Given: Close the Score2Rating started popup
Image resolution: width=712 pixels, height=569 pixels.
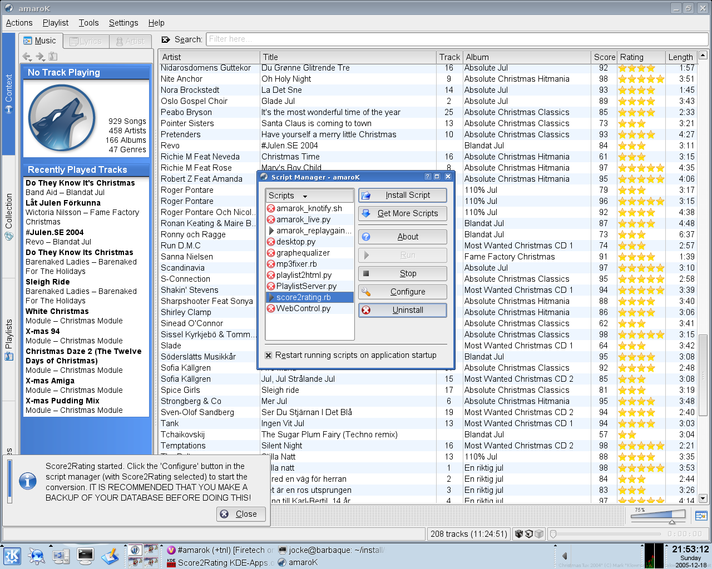Looking at the screenshot, I should point(240,514).
